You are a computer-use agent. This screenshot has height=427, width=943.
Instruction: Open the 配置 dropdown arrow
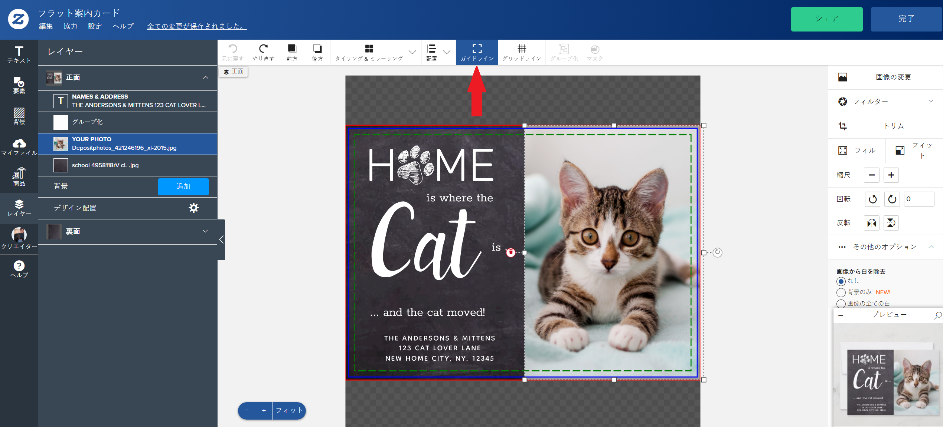447,52
